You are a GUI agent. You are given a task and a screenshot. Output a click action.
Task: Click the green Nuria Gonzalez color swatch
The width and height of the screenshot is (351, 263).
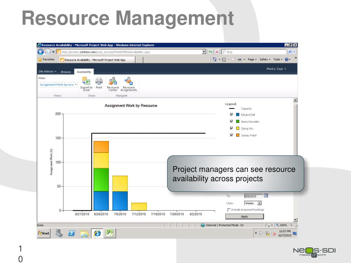(238, 122)
